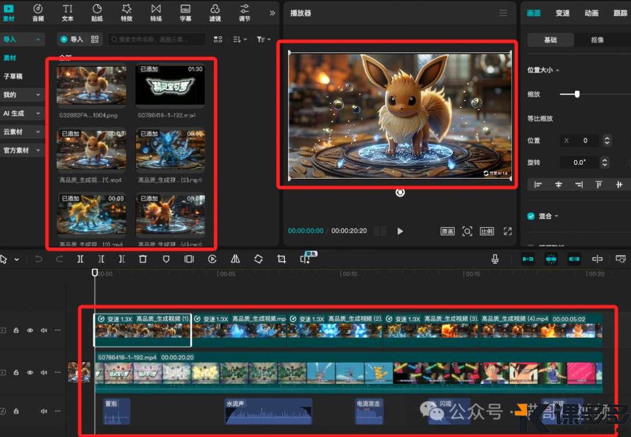Image resolution: width=631 pixels, height=437 pixels.
Task: Select the Eevee PNG image thumbnail
Action: coord(91,85)
